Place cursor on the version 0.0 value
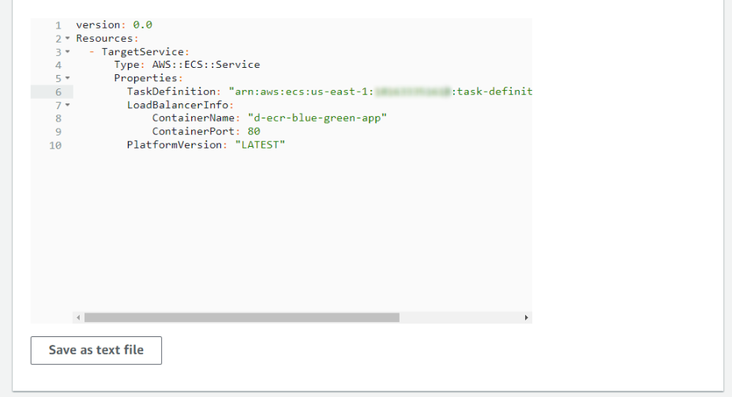Viewport: 732px width, 397px height. click(142, 25)
